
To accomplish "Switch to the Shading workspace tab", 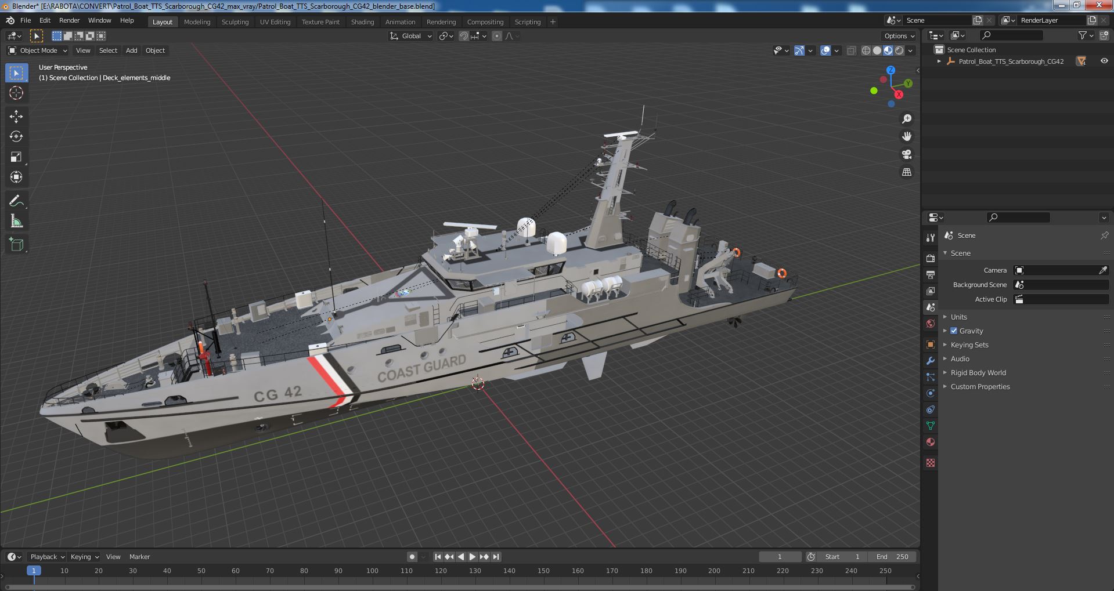I will [x=362, y=21].
